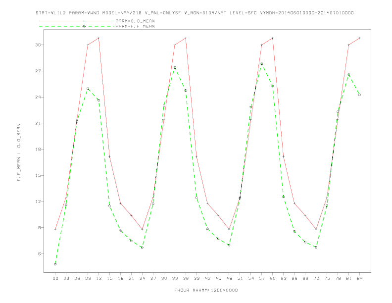Click x-axis forecast hour label 69
The height and width of the screenshot is (303, 392).
305,278
